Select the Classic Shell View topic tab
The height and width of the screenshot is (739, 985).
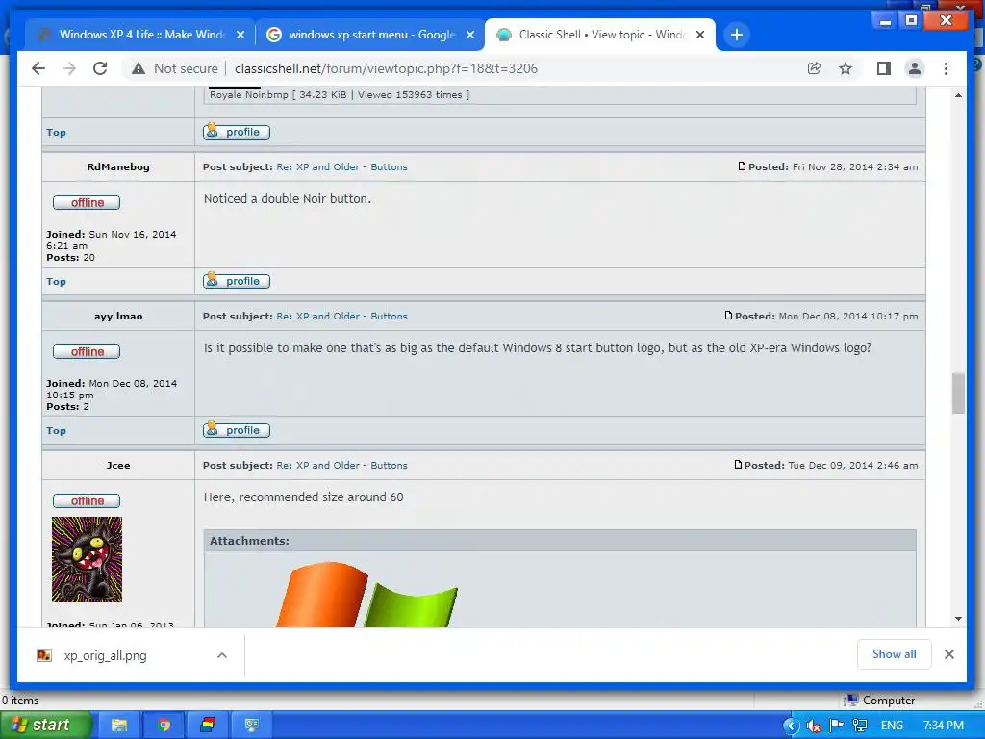pyautogui.click(x=600, y=35)
